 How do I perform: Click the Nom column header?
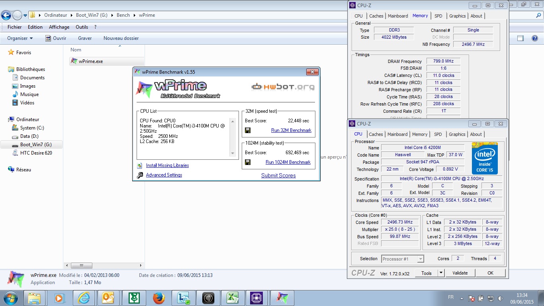pyautogui.click(x=76, y=50)
